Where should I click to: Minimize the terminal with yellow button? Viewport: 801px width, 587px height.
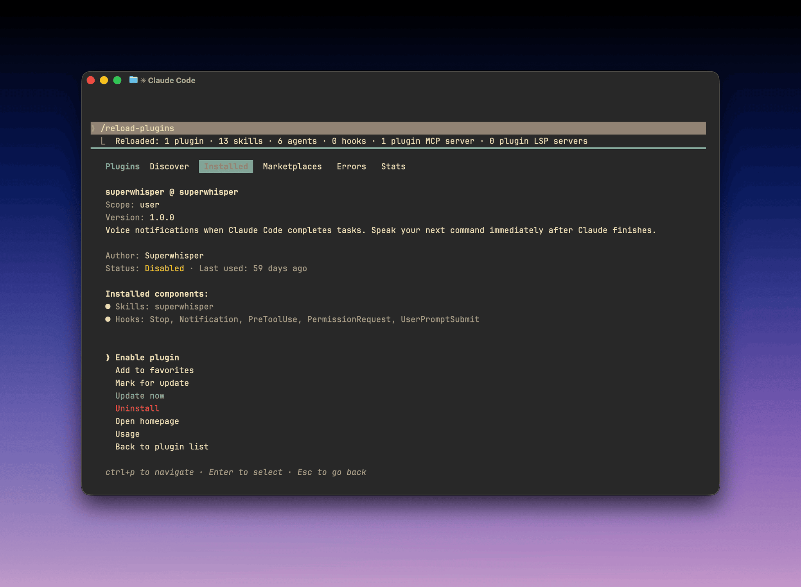pyautogui.click(x=104, y=80)
